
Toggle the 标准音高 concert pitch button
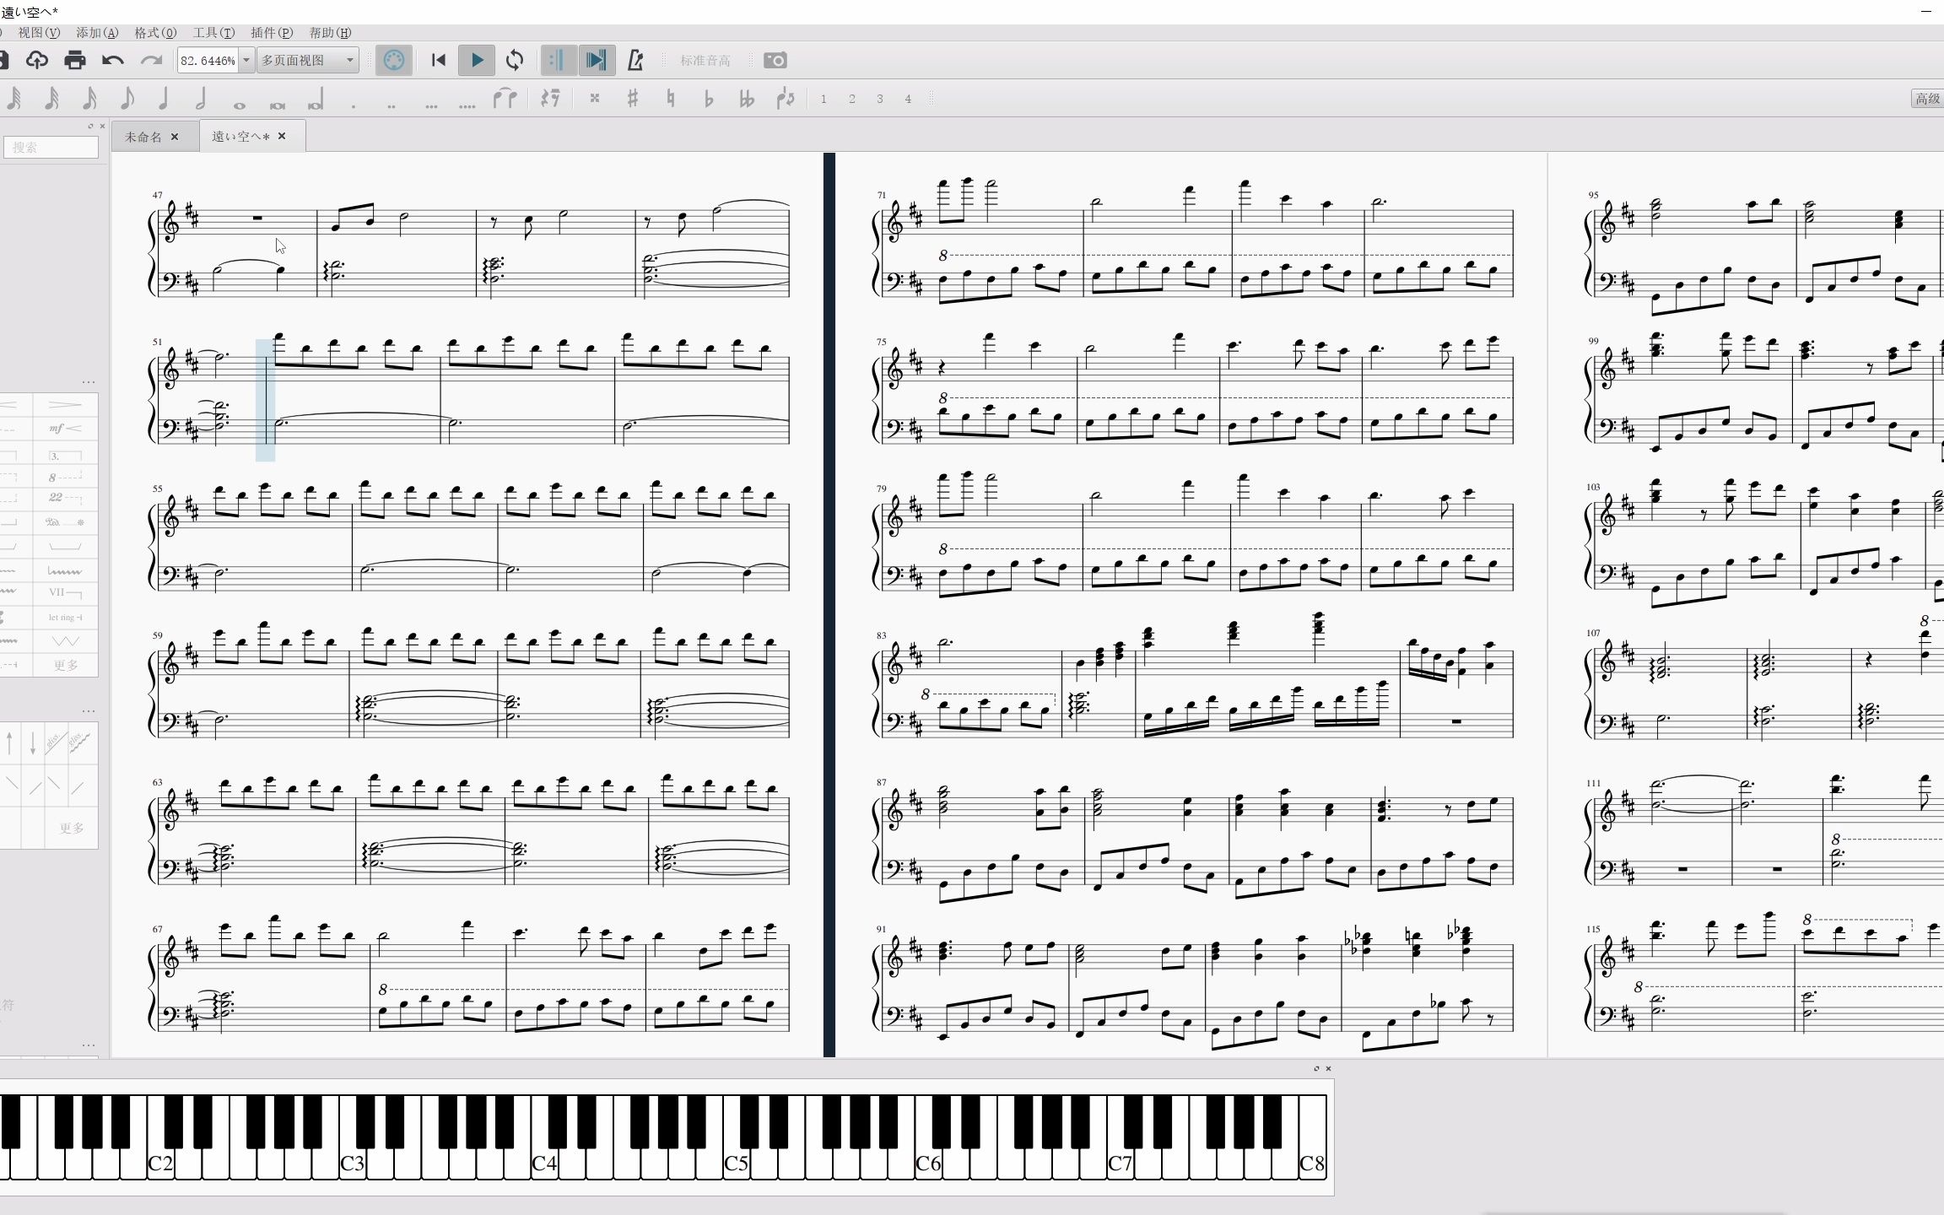click(705, 61)
